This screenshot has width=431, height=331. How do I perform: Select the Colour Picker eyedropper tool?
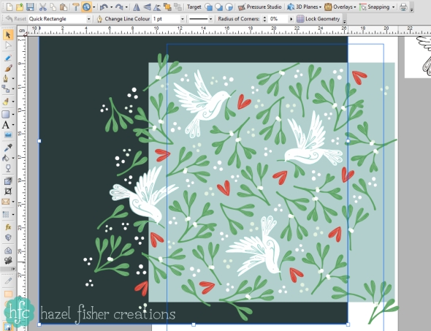(x=8, y=148)
